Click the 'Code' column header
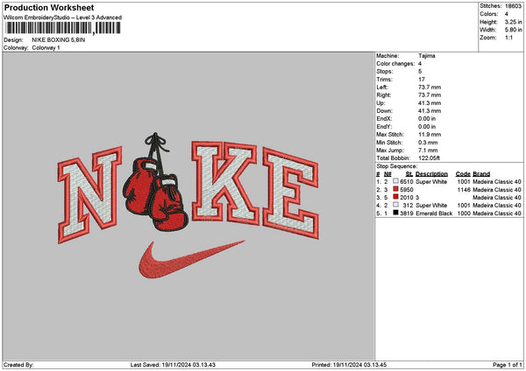The height and width of the screenshot is (371, 526). pos(463,174)
